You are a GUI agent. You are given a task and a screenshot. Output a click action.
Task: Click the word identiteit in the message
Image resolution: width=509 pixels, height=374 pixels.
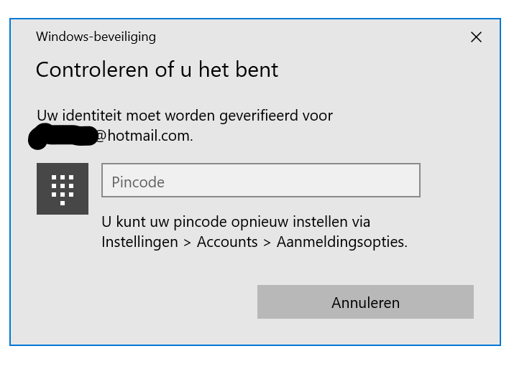pos(92,116)
